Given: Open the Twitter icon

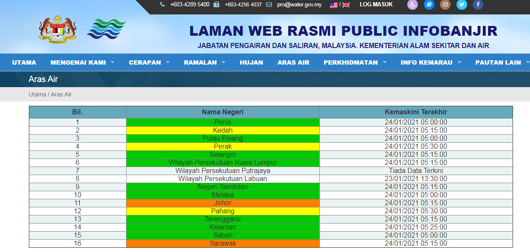Looking at the screenshot, I should point(462,5).
